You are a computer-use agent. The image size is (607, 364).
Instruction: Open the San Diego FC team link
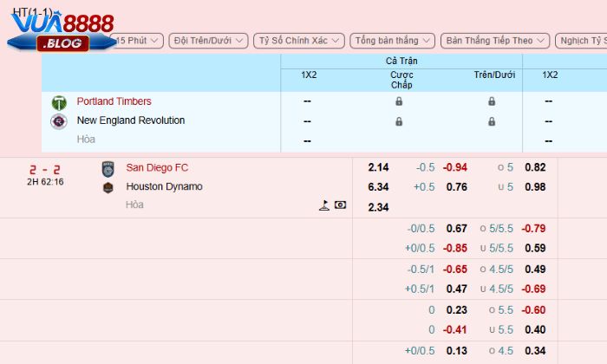157,167
